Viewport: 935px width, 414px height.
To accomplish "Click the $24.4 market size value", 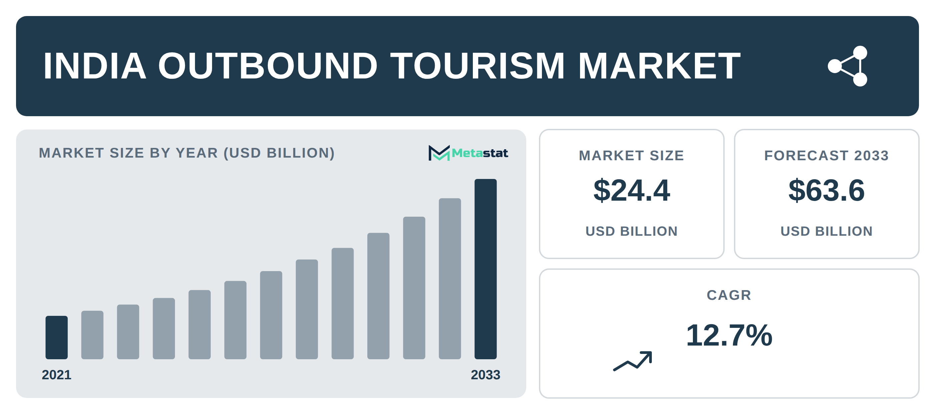I will click(x=631, y=190).
